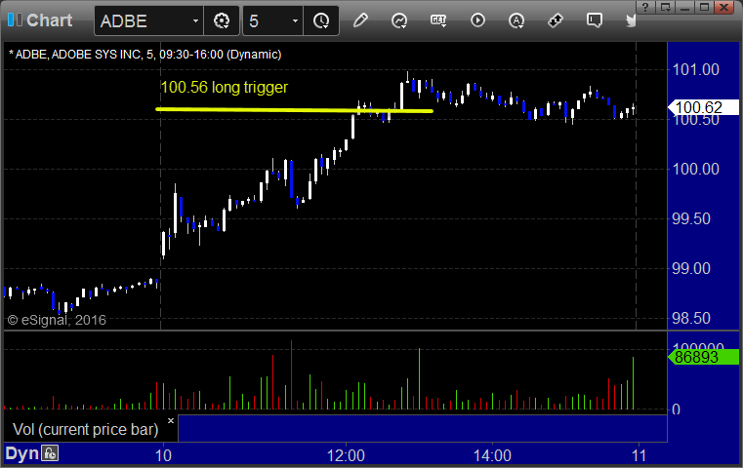
Task: Click the Chart window link bars icon
Action: [15, 20]
